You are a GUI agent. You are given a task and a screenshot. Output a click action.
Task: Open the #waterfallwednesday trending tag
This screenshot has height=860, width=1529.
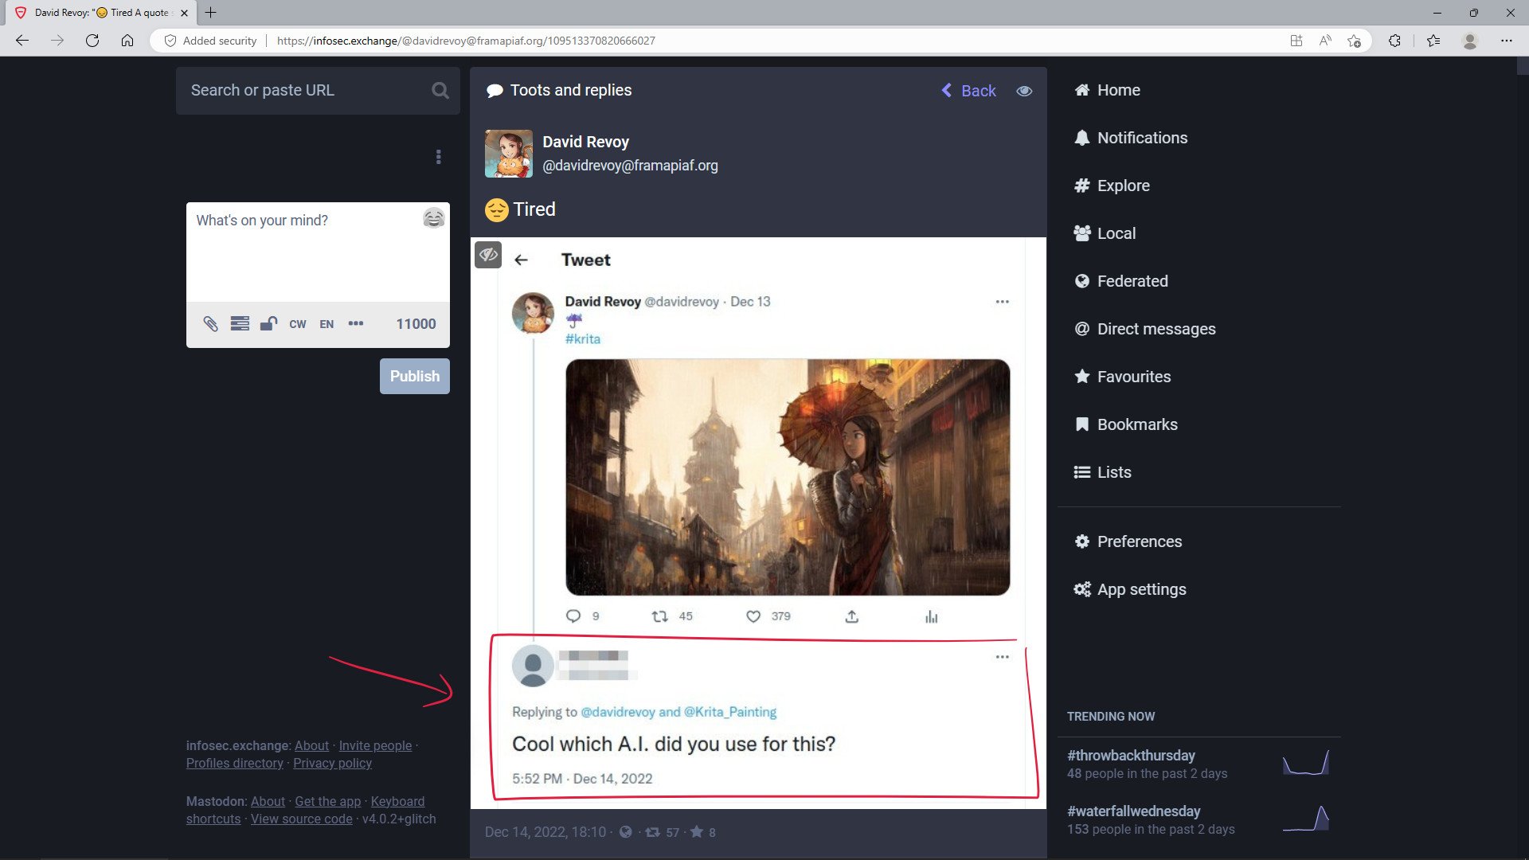point(1133,811)
